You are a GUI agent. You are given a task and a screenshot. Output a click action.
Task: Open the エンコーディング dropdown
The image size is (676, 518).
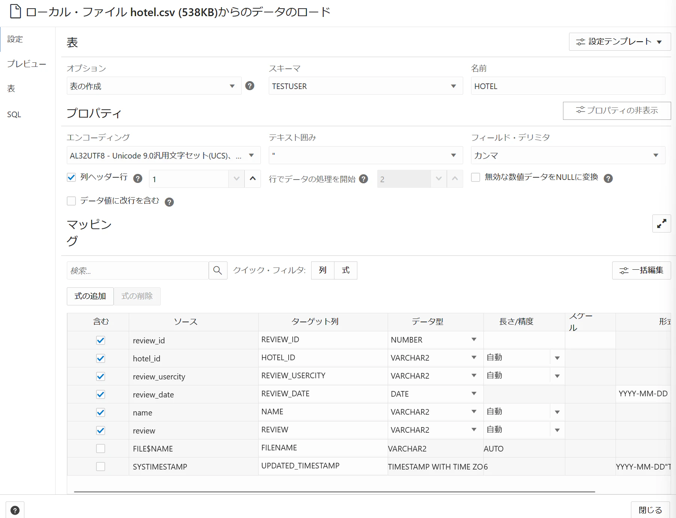click(x=164, y=155)
